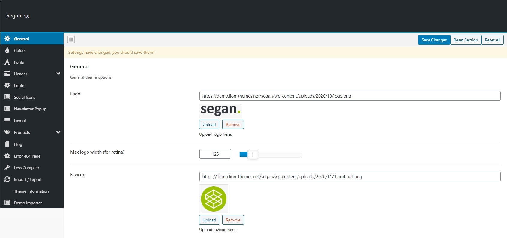
Task: Click the Favicon URL text field
Action: pos(349,176)
